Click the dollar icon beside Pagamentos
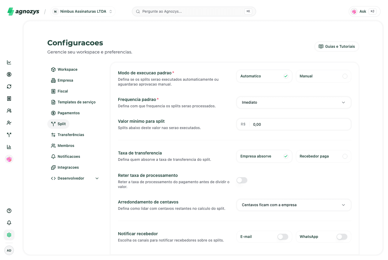Screen dimensions: 388x260 tap(53, 113)
